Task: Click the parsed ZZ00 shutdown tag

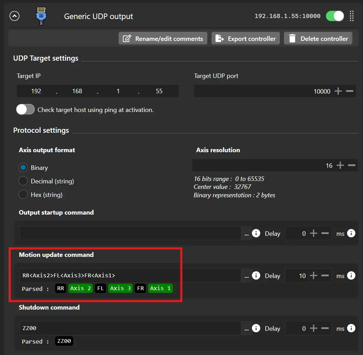Action: coord(64,341)
